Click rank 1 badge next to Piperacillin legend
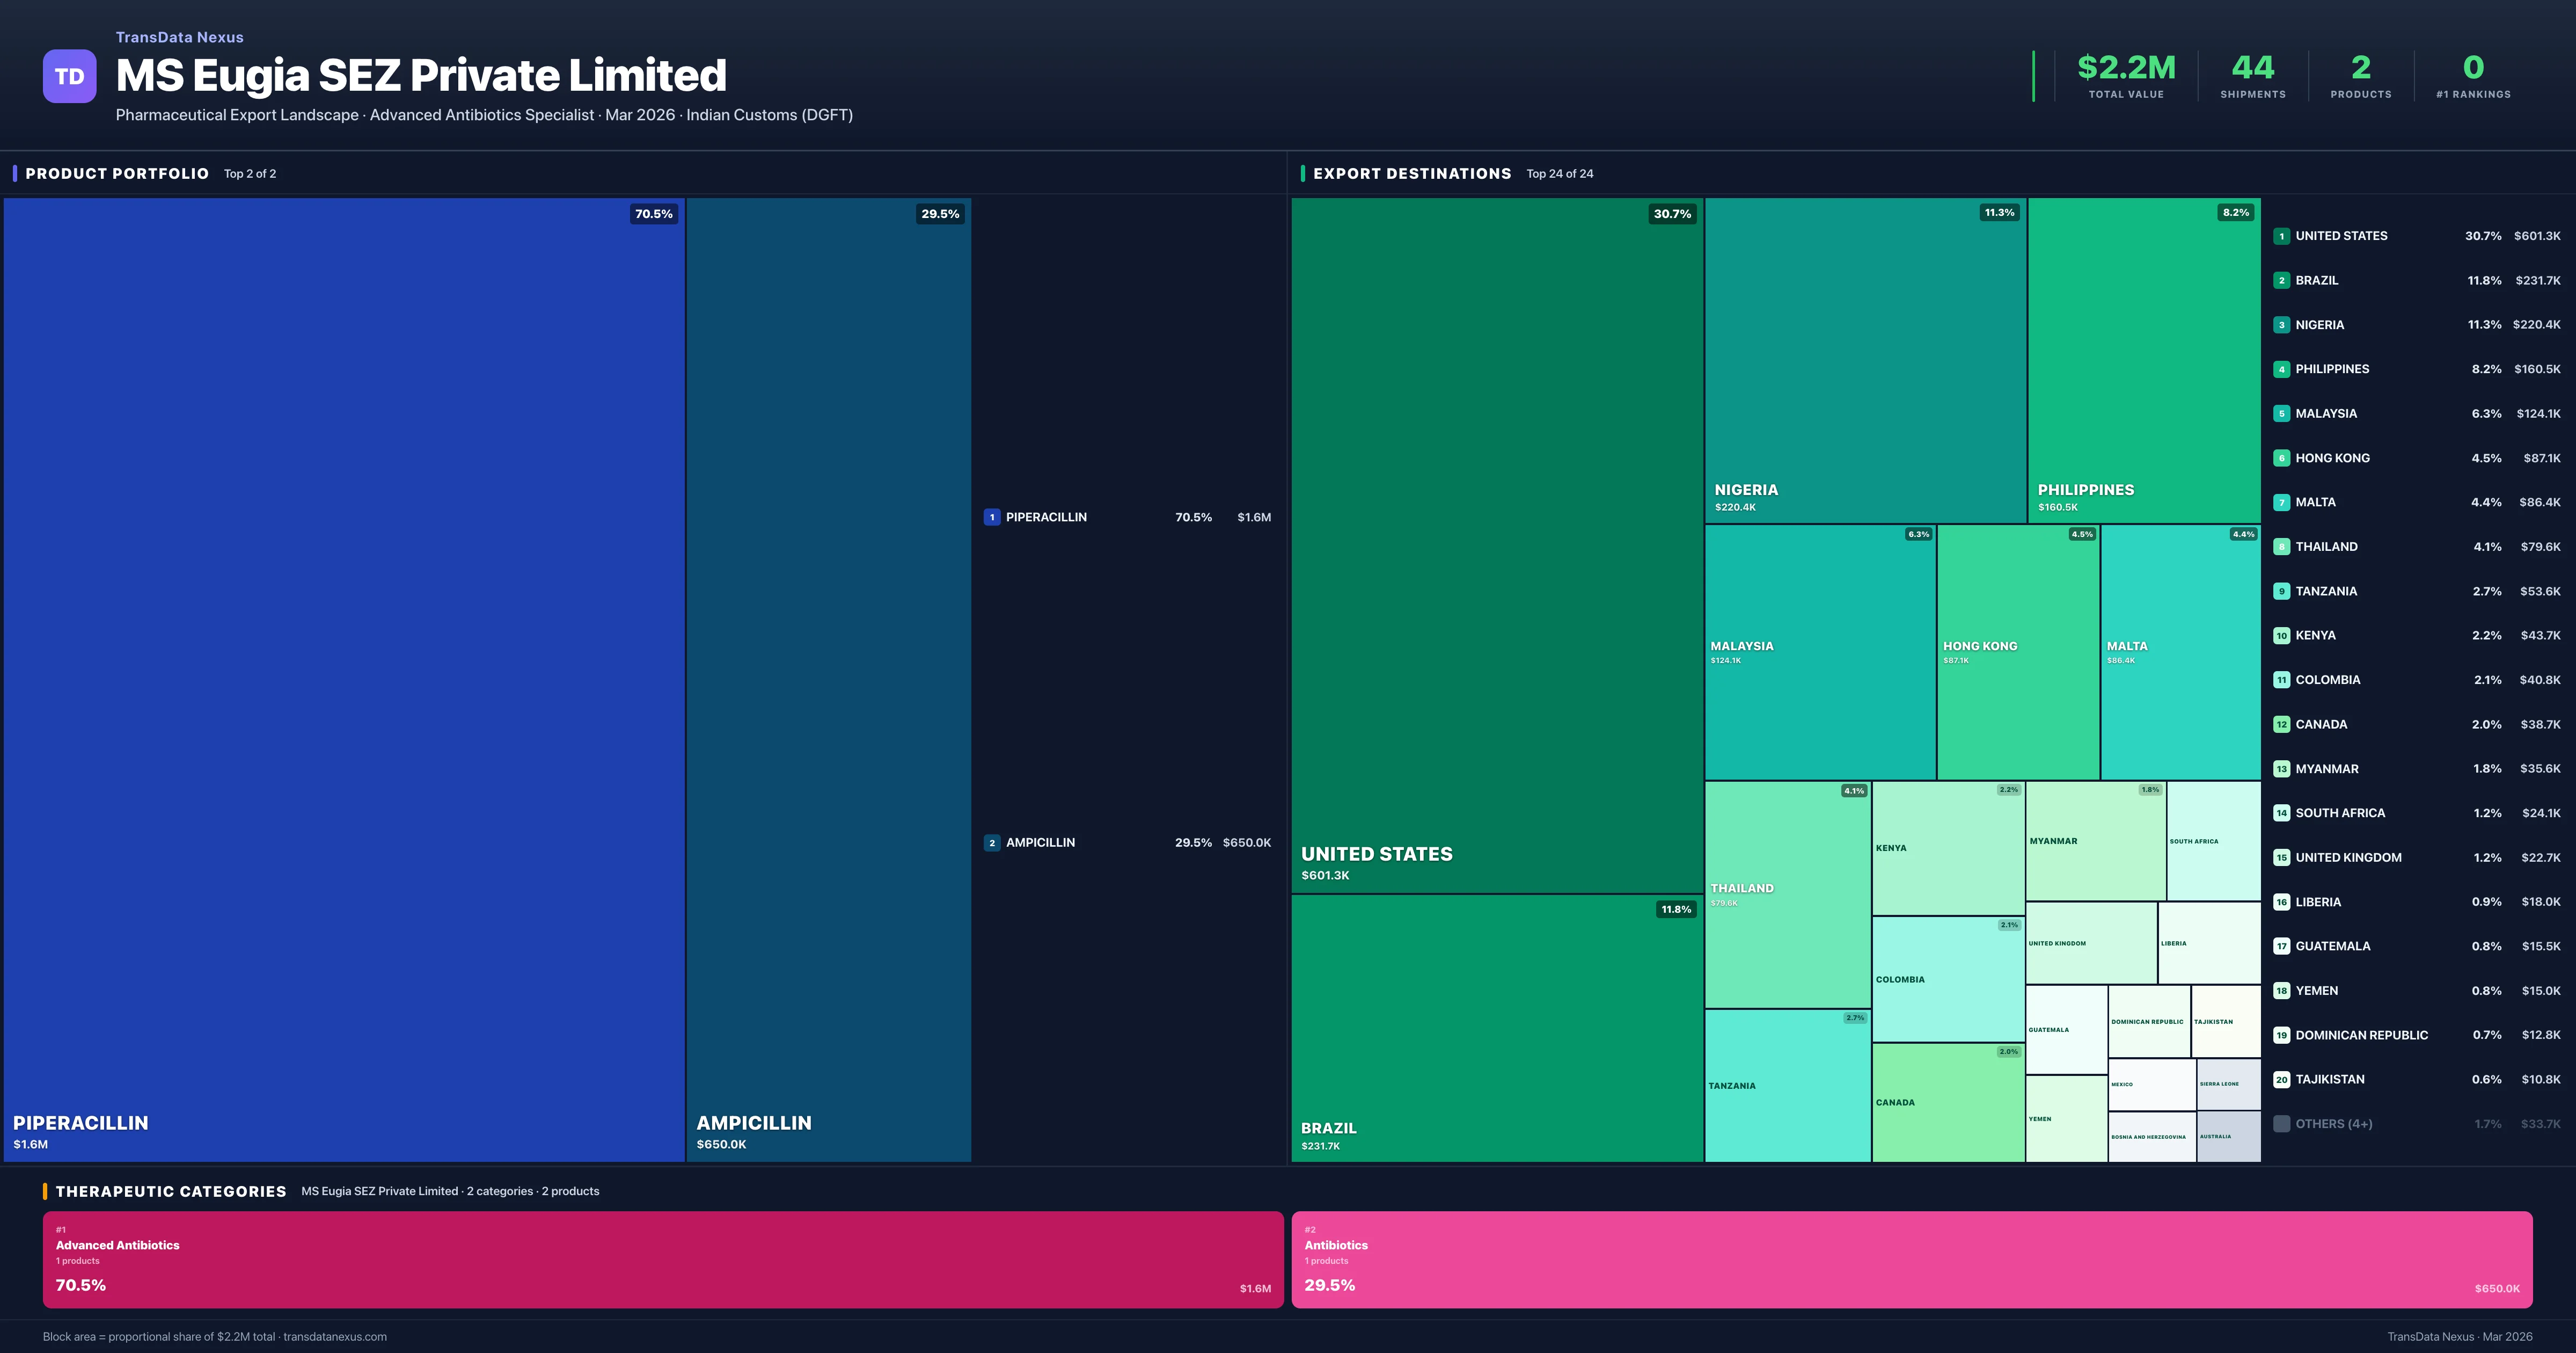 coord(991,518)
